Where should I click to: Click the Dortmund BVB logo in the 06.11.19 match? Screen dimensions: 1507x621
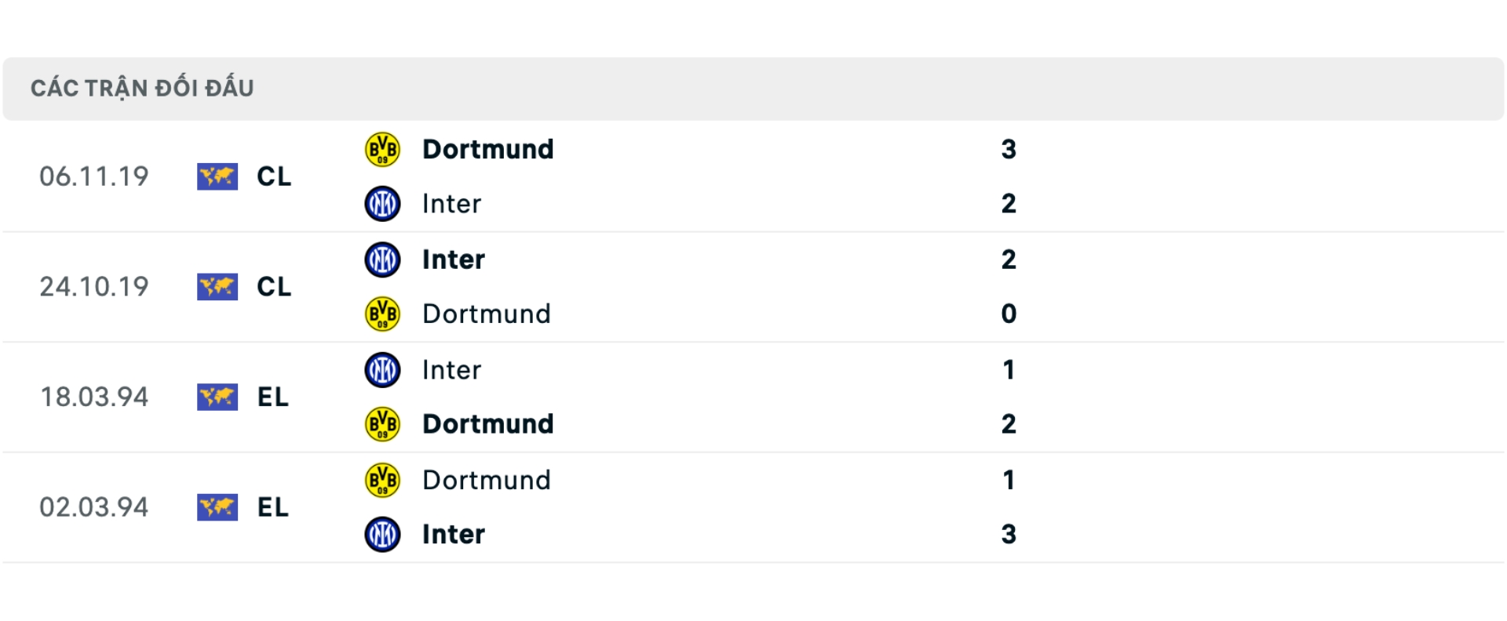(382, 149)
